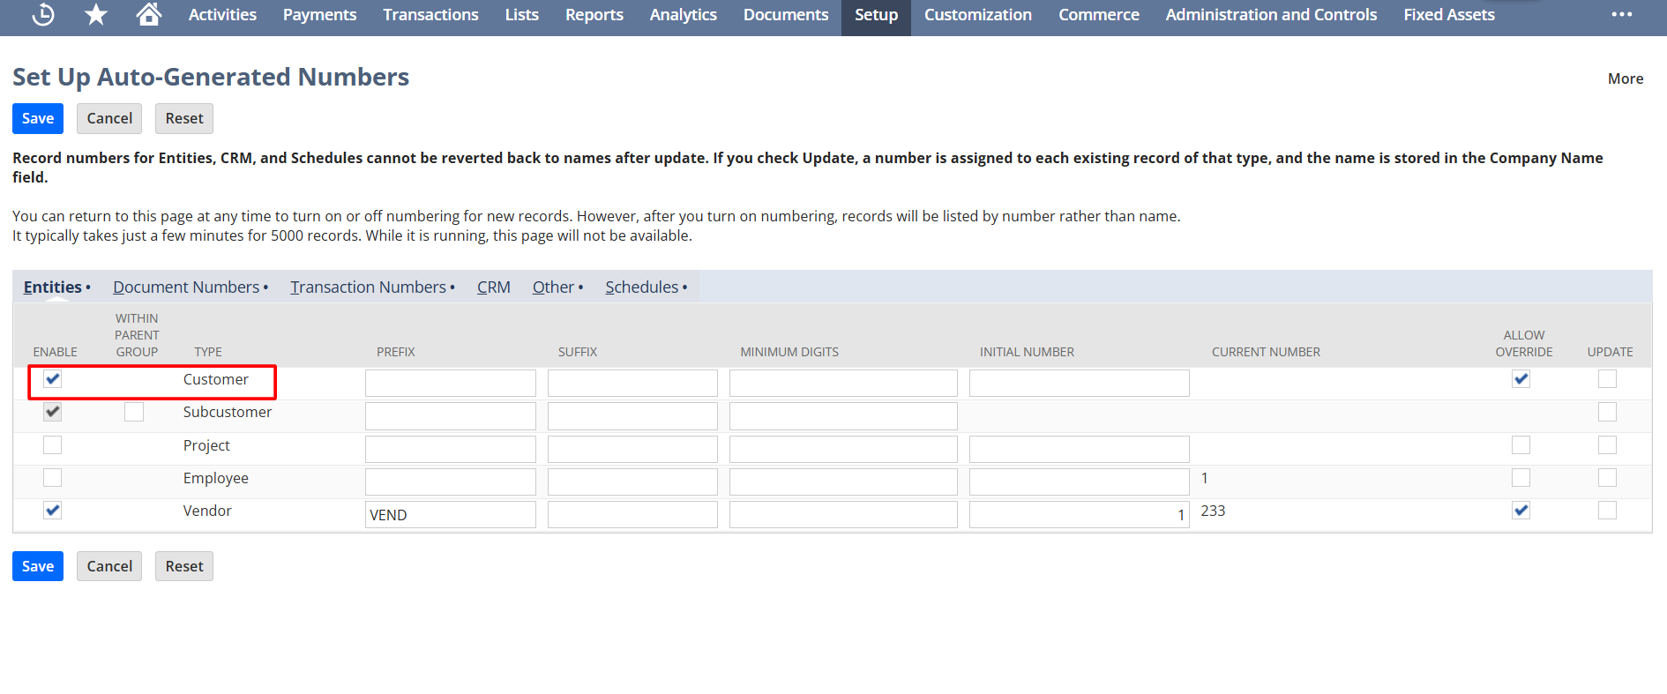The width and height of the screenshot is (1667, 694).
Task: Switch to Document Numbers tab
Action: tap(186, 287)
